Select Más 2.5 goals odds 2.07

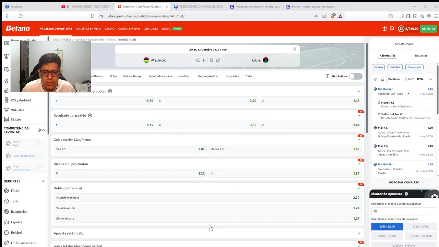(130, 149)
